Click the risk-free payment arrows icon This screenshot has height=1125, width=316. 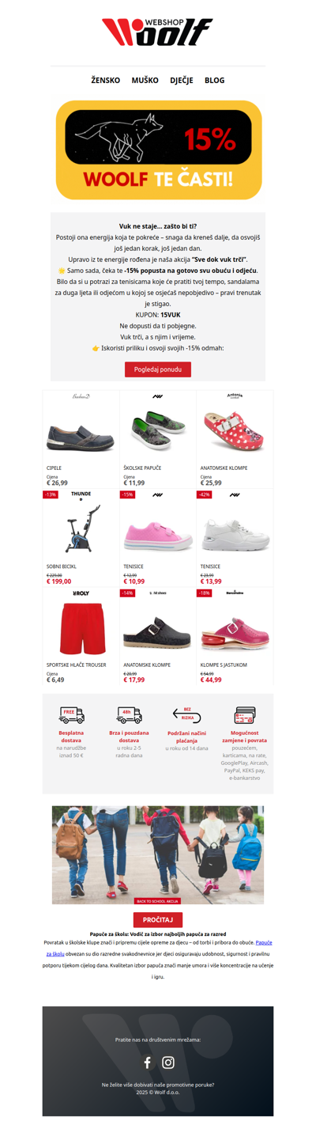pyautogui.click(x=186, y=715)
